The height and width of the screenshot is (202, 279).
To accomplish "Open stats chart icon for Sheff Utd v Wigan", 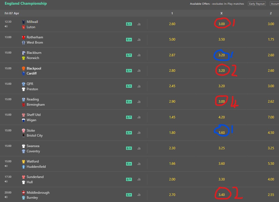I will coord(139,117).
